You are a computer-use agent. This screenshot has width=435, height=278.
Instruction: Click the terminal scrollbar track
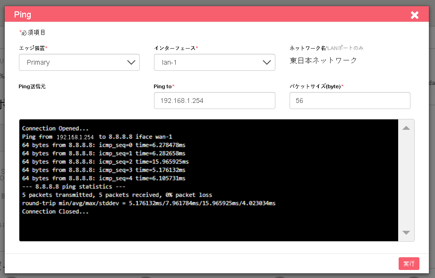click(x=406, y=180)
